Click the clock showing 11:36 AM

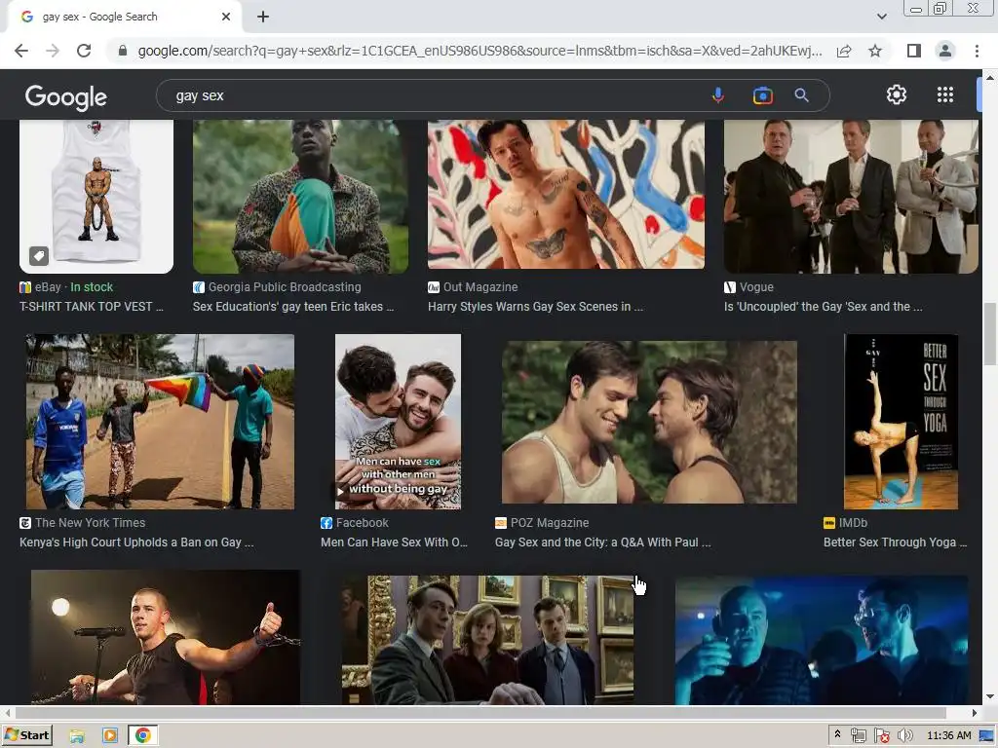[949, 735]
